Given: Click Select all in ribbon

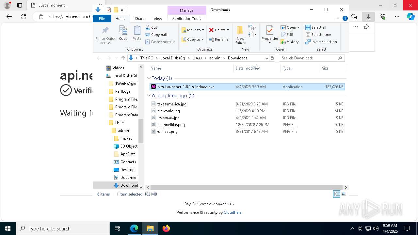Looking at the screenshot, I should click(316, 27).
